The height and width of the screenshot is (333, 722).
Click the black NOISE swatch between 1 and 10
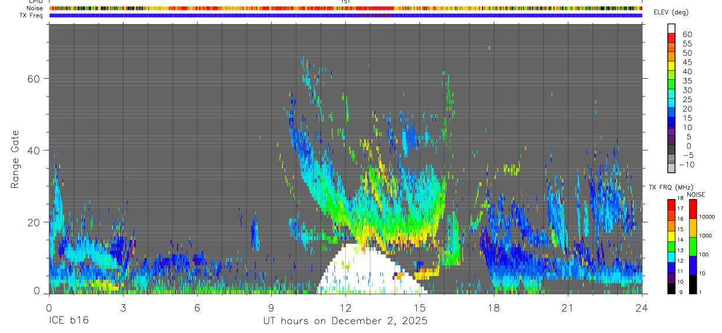pos(693,284)
